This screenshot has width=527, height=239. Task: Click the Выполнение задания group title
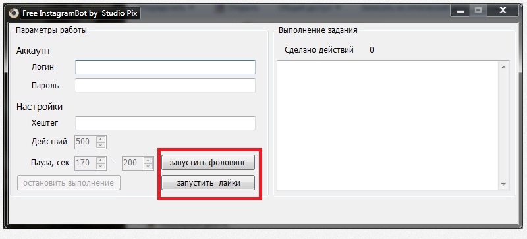point(318,30)
